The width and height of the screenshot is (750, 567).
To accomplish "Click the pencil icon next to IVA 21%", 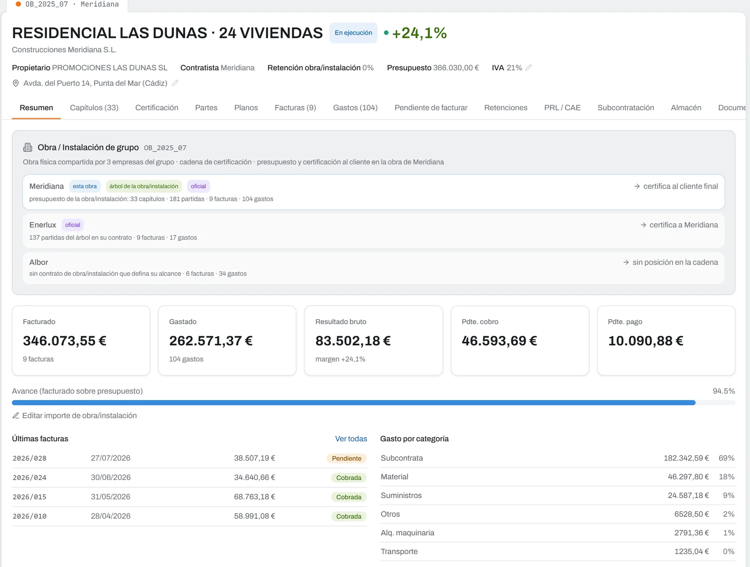I will [x=529, y=68].
